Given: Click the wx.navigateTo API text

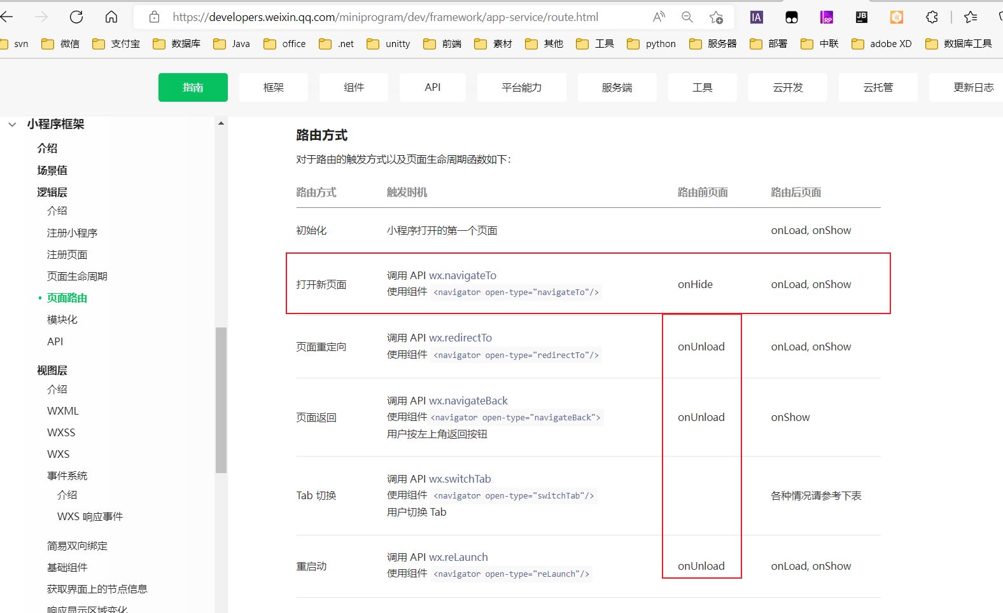Looking at the screenshot, I should [x=463, y=275].
